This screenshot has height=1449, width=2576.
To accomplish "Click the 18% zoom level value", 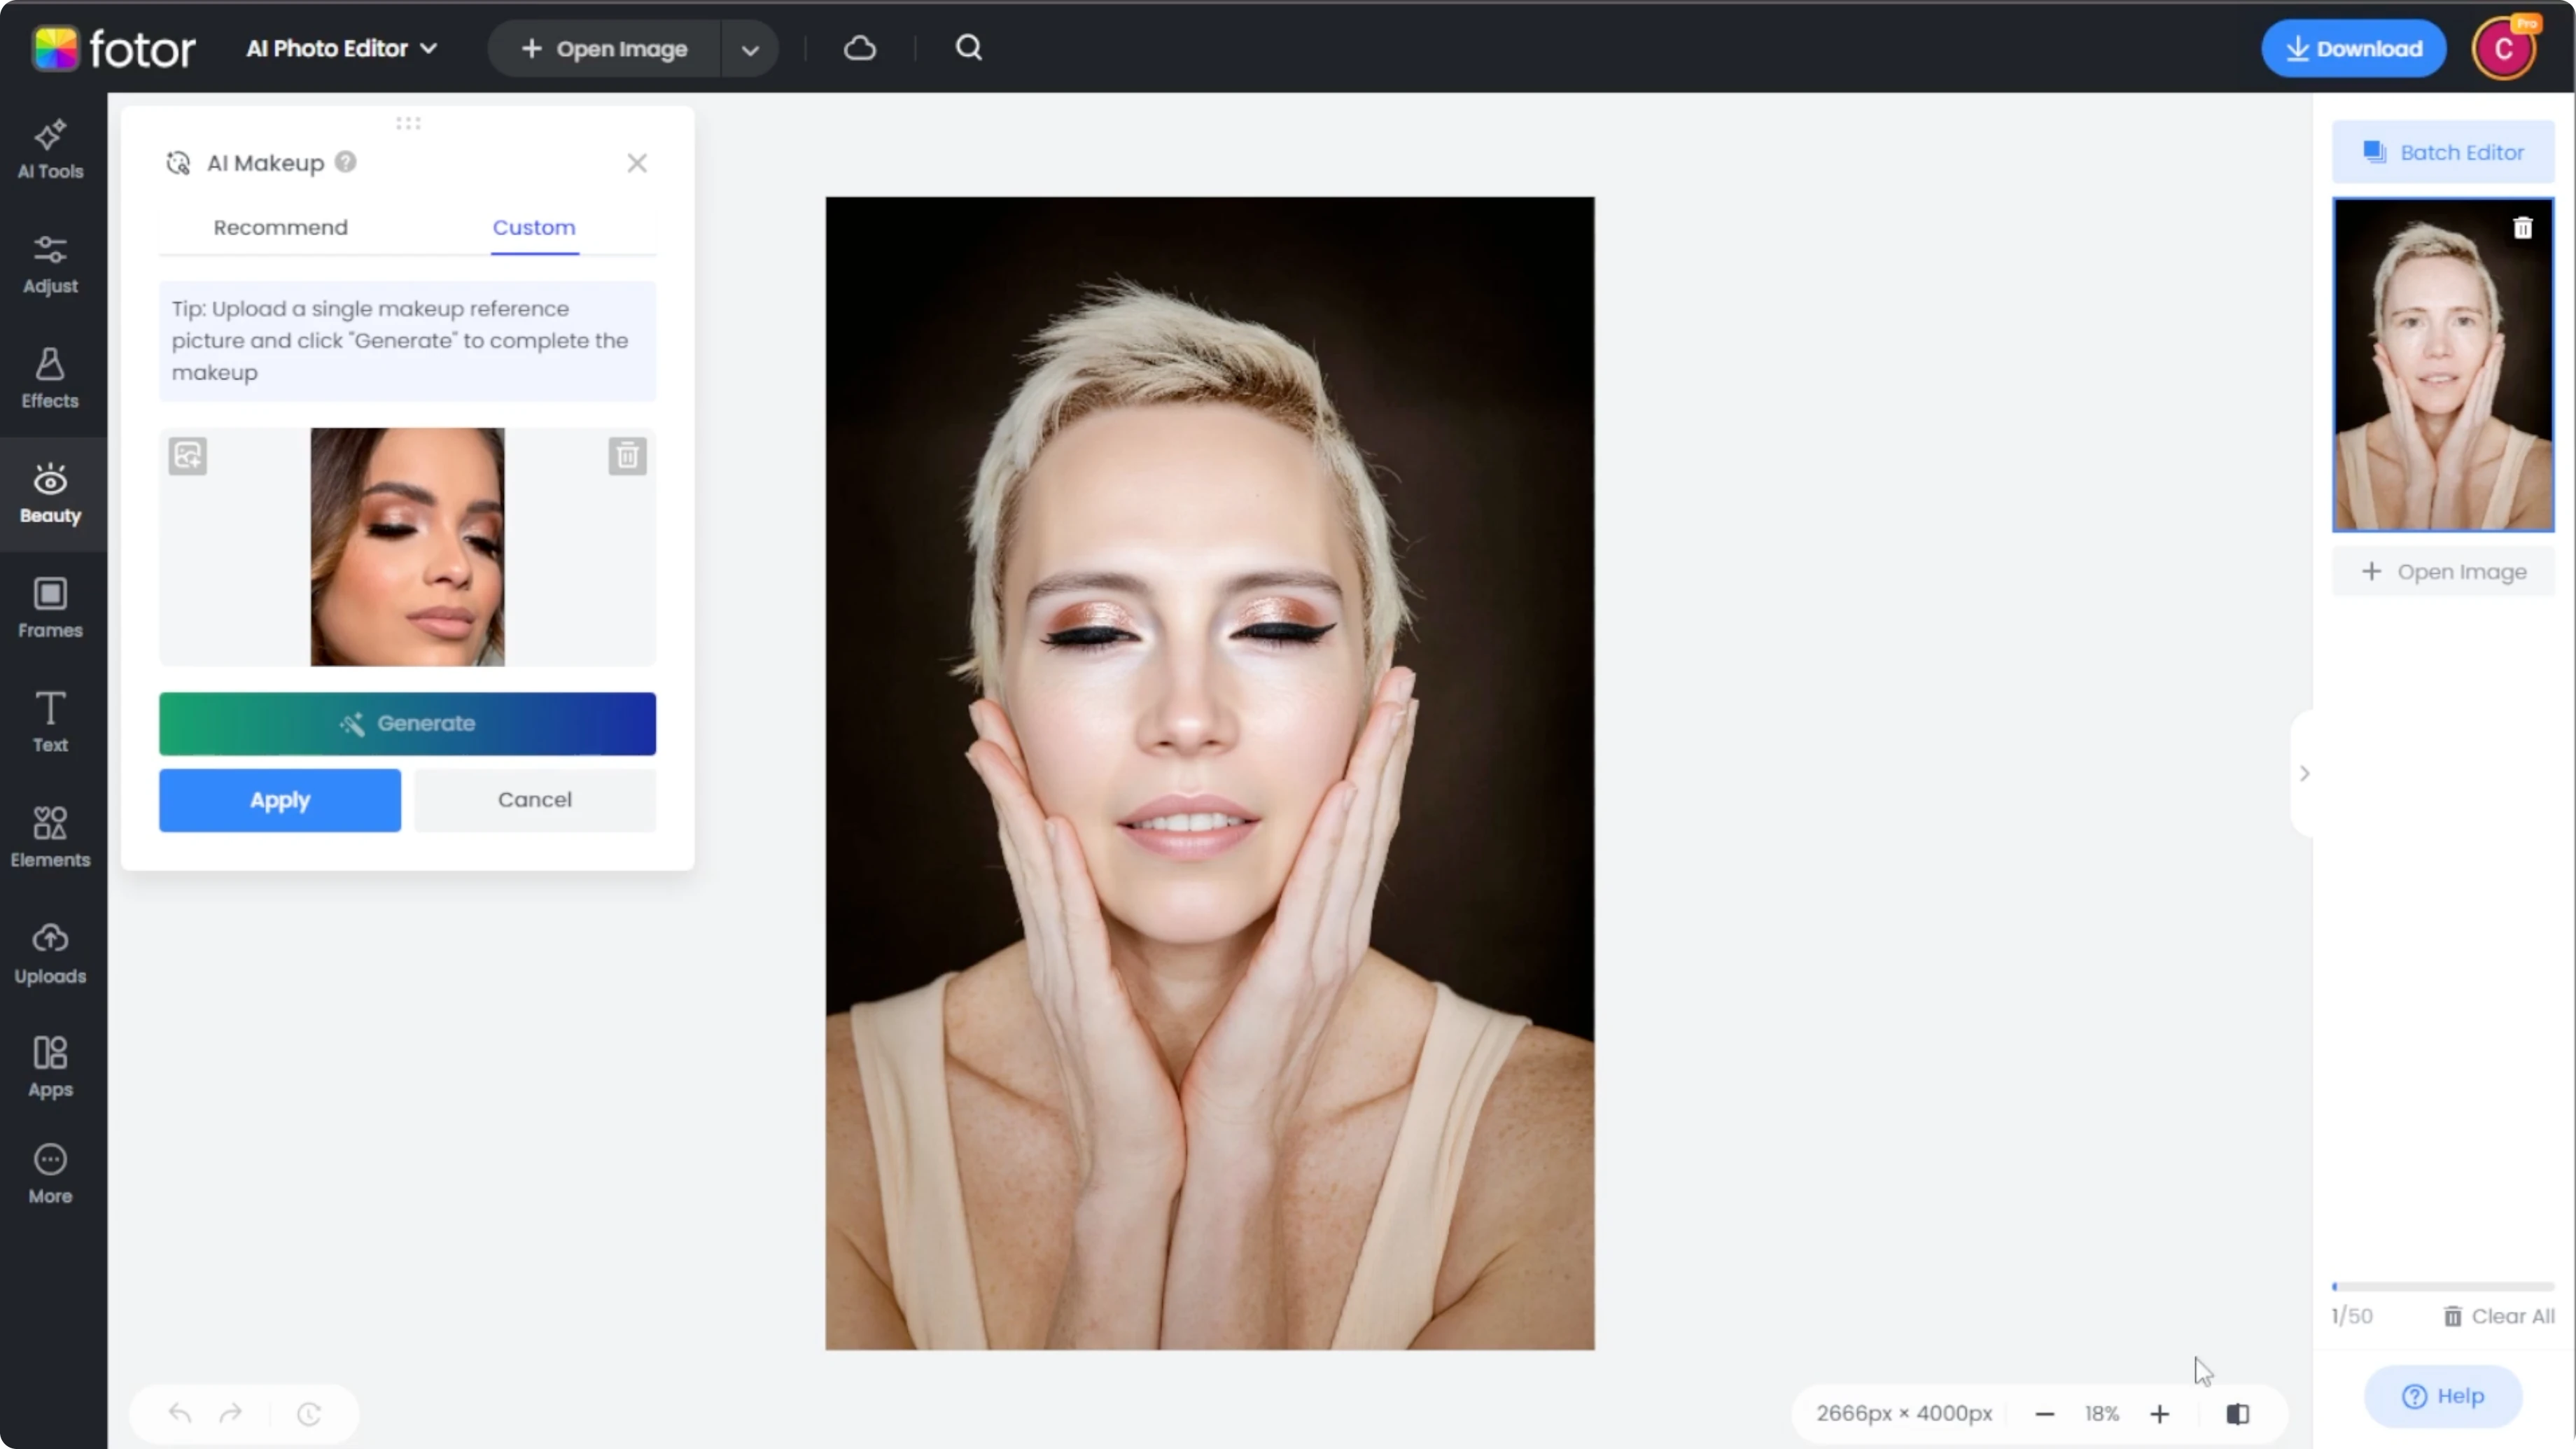I will tap(2101, 1414).
